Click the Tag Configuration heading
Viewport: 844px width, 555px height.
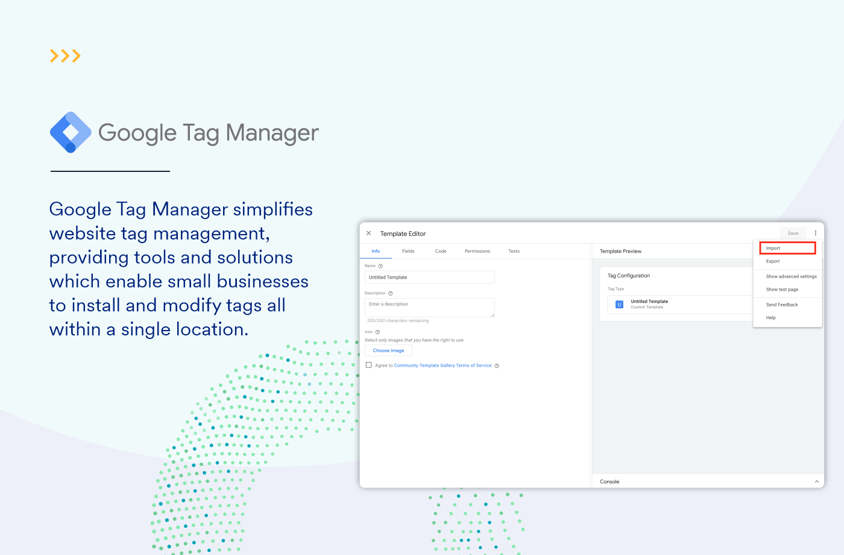(629, 276)
